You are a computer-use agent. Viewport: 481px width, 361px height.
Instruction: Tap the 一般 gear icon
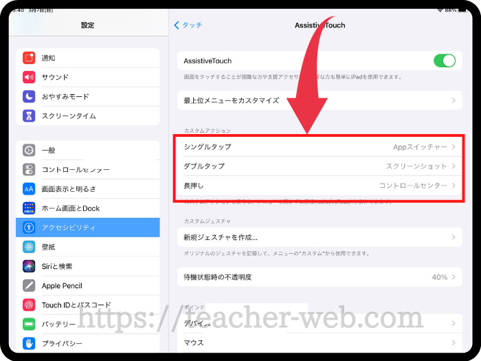click(29, 151)
